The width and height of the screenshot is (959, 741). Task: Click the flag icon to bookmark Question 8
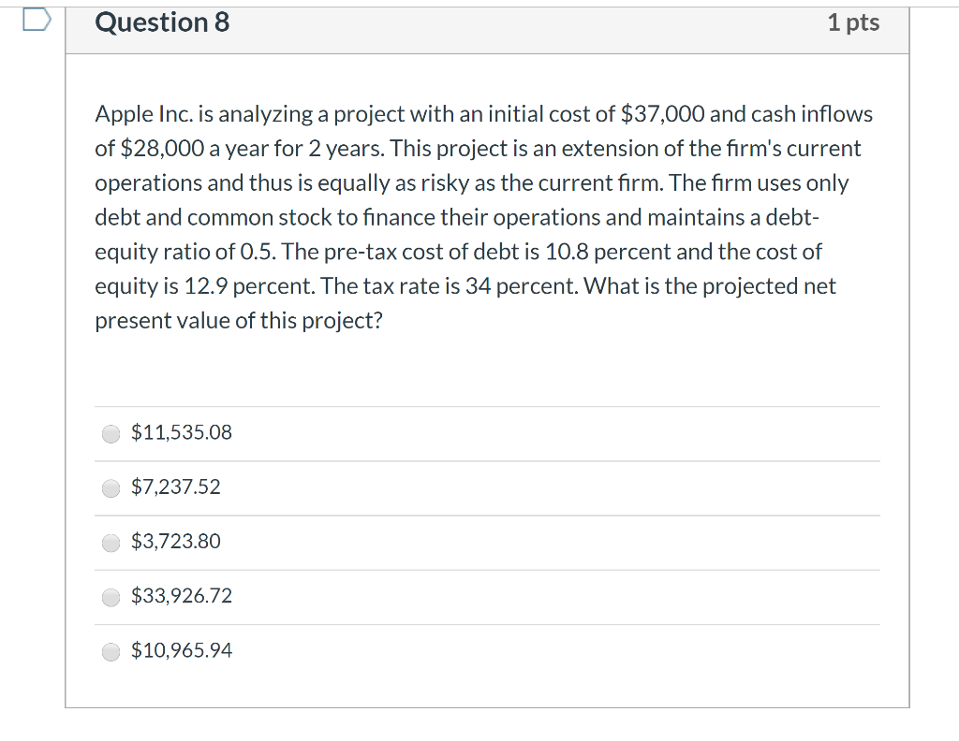36,18
